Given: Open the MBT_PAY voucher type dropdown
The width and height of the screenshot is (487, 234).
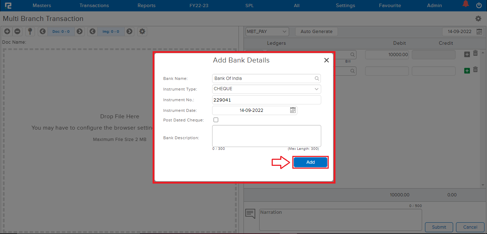Looking at the screenshot, I should pos(267,32).
